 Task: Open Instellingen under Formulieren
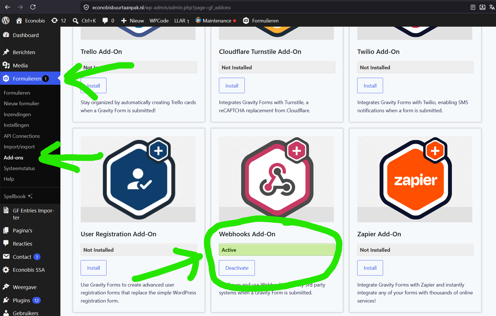click(x=16, y=125)
